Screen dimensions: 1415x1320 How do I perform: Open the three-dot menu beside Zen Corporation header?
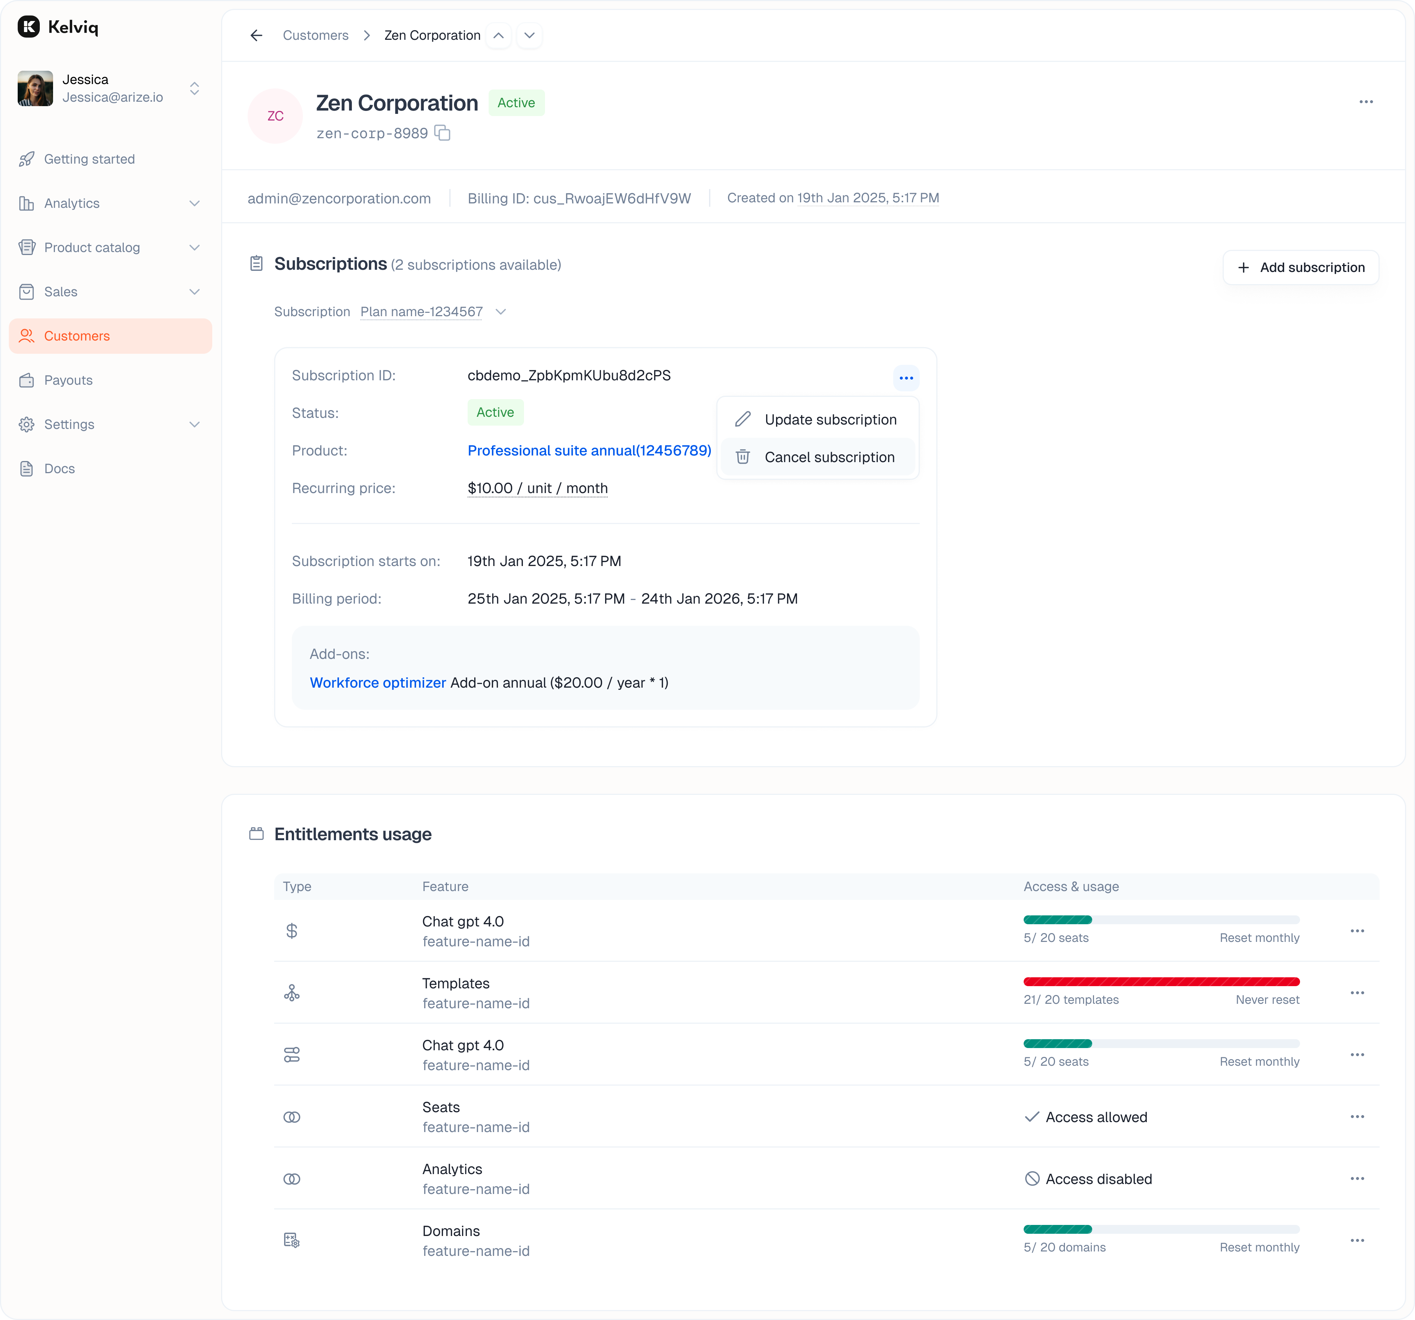click(1365, 102)
